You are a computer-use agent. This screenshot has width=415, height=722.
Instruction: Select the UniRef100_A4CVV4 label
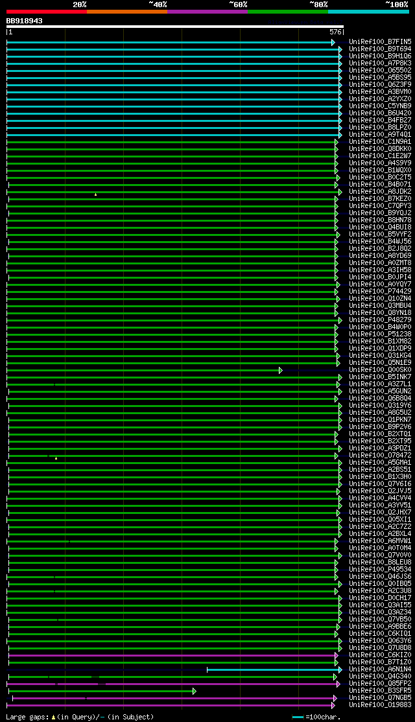[x=380, y=498]
